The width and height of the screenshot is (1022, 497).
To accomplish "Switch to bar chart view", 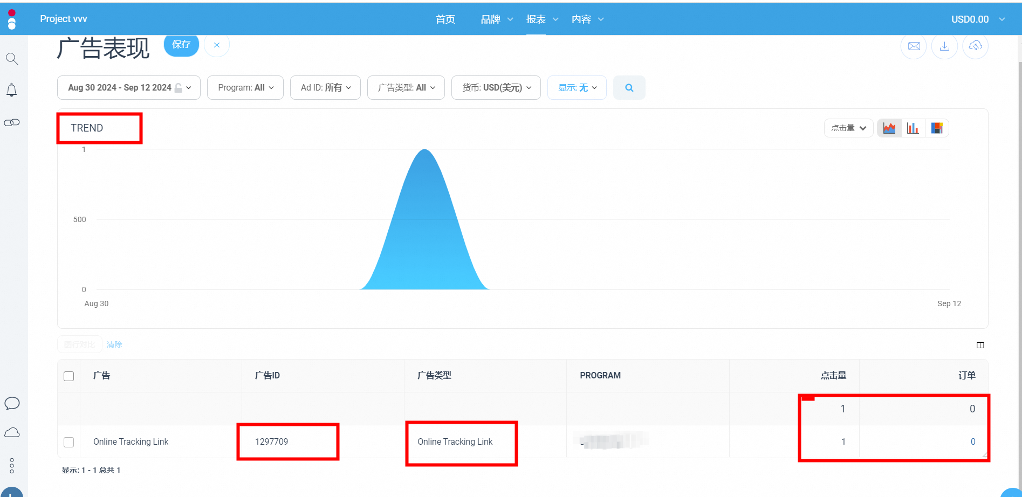I will (913, 128).
